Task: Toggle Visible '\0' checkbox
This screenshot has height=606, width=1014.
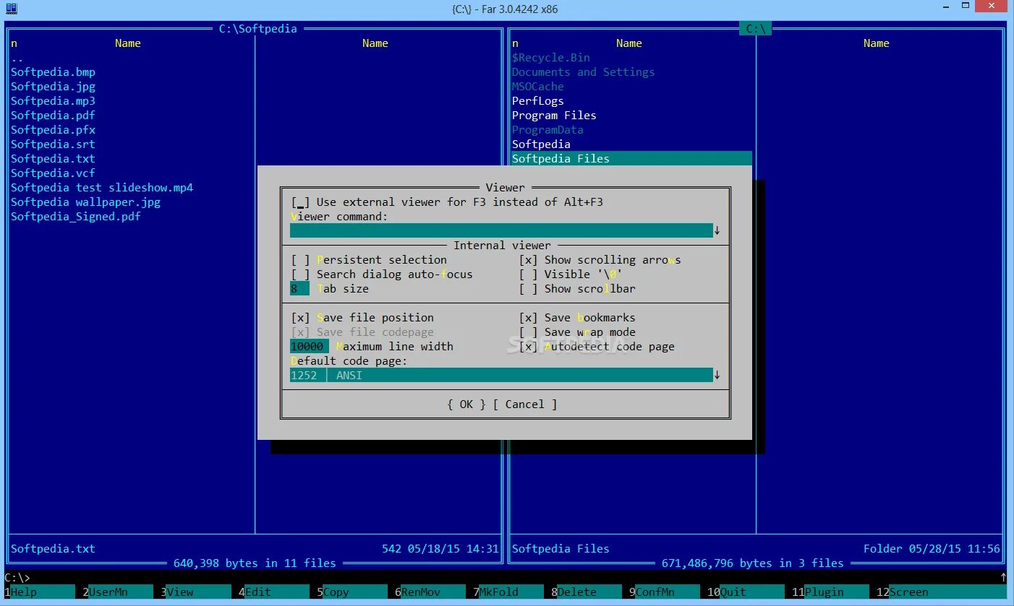Action: coord(529,274)
